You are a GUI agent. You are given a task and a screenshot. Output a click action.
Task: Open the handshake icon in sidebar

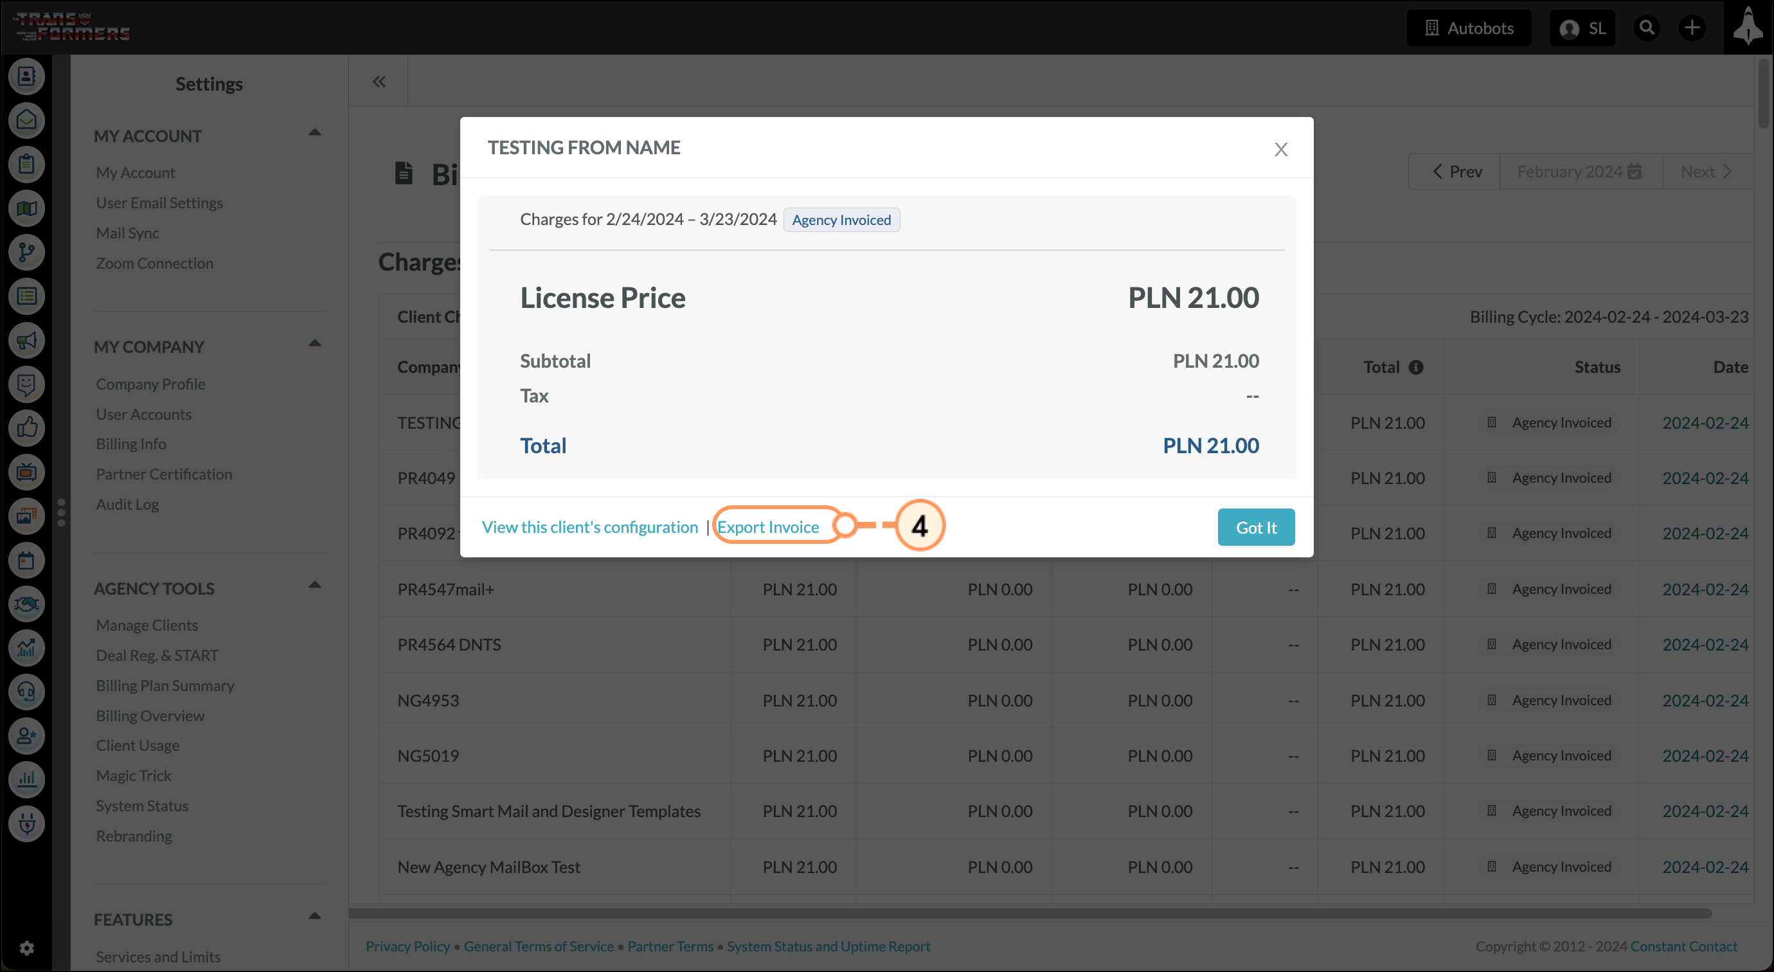26,605
